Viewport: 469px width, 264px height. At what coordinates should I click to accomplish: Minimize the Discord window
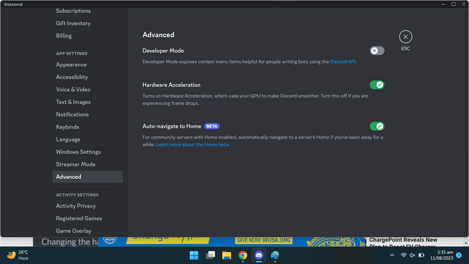pyautogui.click(x=443, y=4)
